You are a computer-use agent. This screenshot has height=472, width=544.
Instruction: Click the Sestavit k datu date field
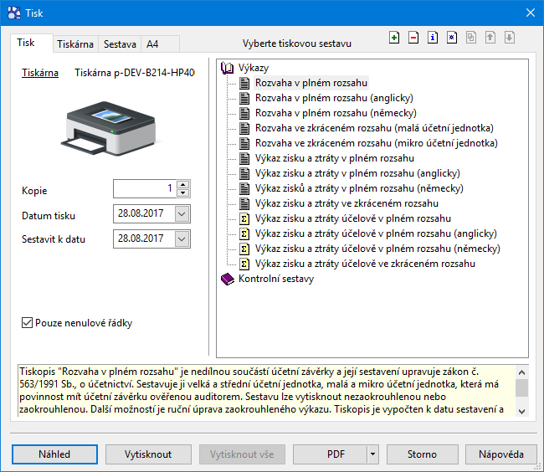(144, 239)
